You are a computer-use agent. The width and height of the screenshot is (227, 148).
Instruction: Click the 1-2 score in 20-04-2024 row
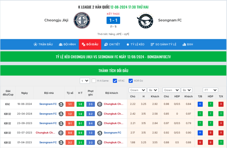pos(70,114)
